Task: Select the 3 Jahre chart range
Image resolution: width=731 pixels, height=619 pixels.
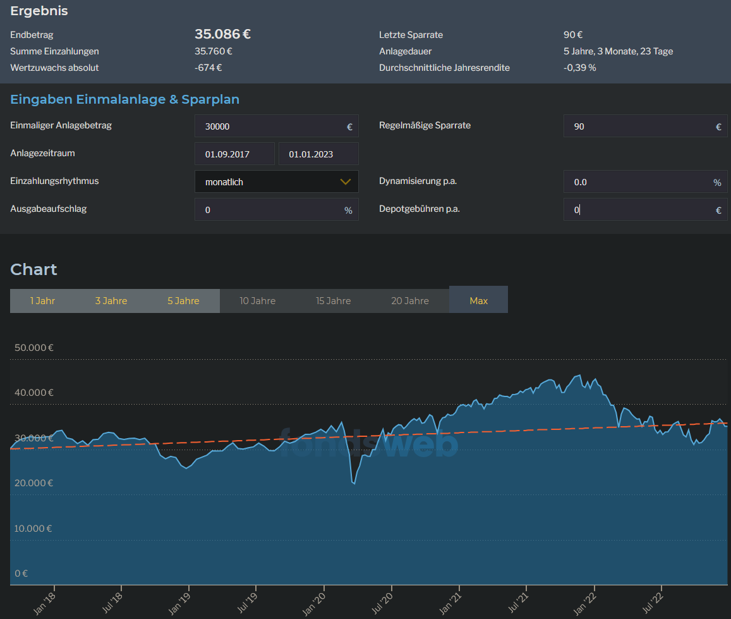Action: pos(111,301)
